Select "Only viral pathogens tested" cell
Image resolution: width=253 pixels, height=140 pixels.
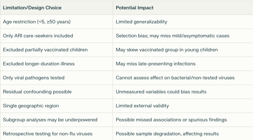tap(34, 78)
